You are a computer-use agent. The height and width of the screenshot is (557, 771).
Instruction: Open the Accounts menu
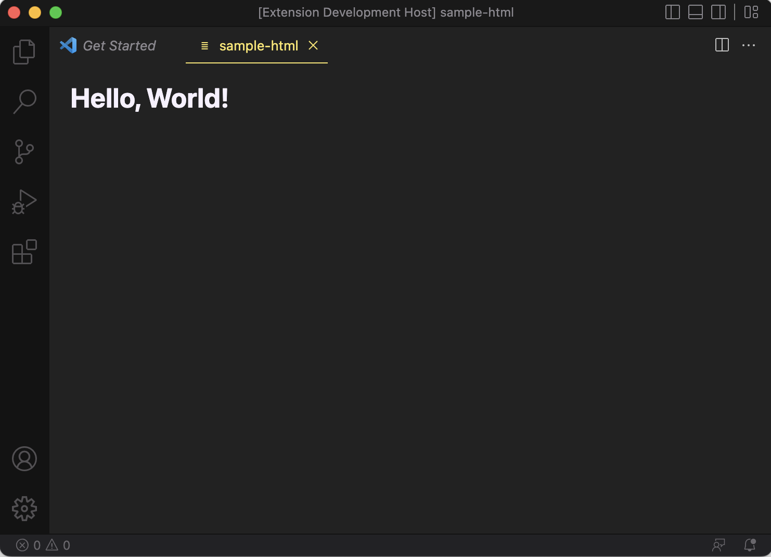24,459
